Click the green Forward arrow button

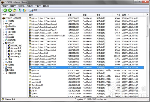10,10
